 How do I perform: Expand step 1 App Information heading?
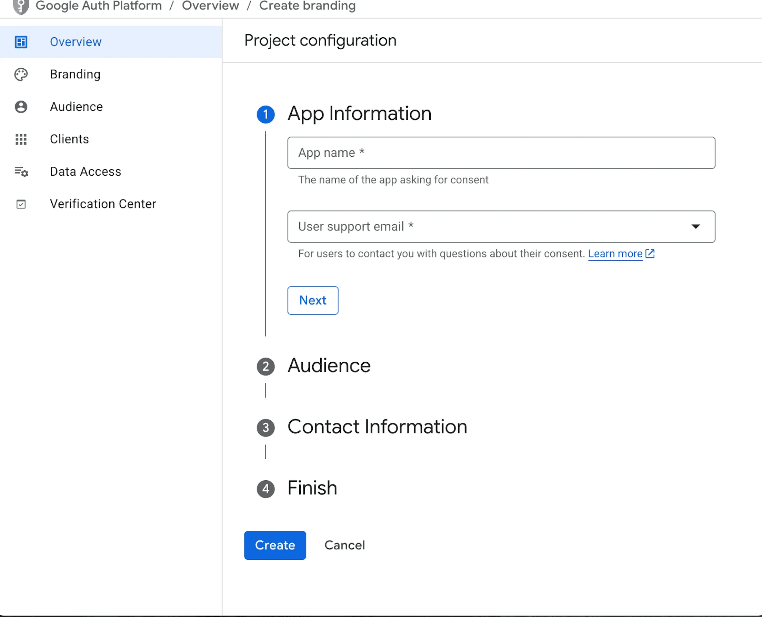[359, 114]
